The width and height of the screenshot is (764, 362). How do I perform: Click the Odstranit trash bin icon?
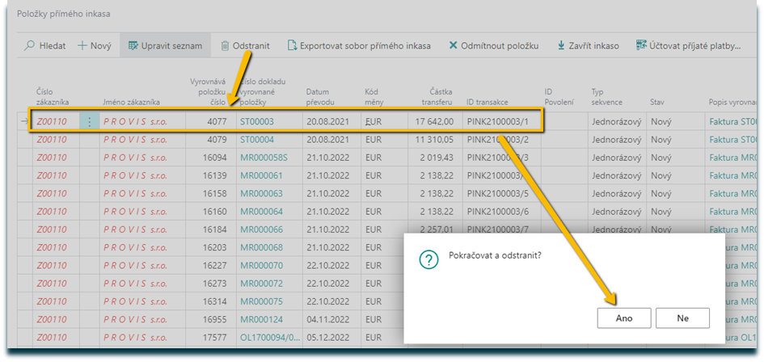pyautogui.click(x=225, y=46)
